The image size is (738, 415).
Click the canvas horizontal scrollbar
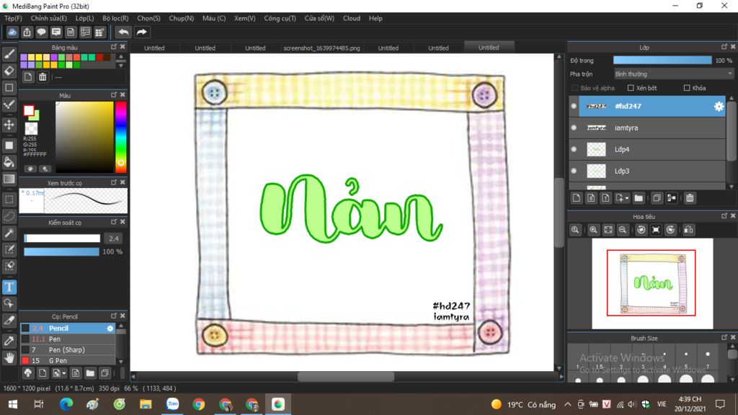(x=346, y=376)
